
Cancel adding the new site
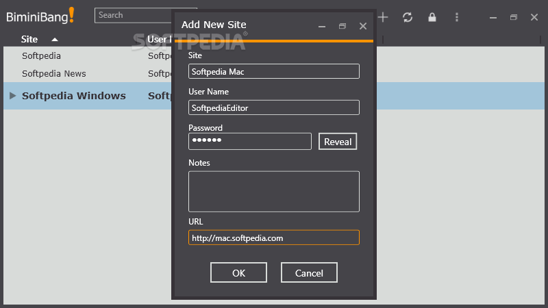(x=309, y=272)
